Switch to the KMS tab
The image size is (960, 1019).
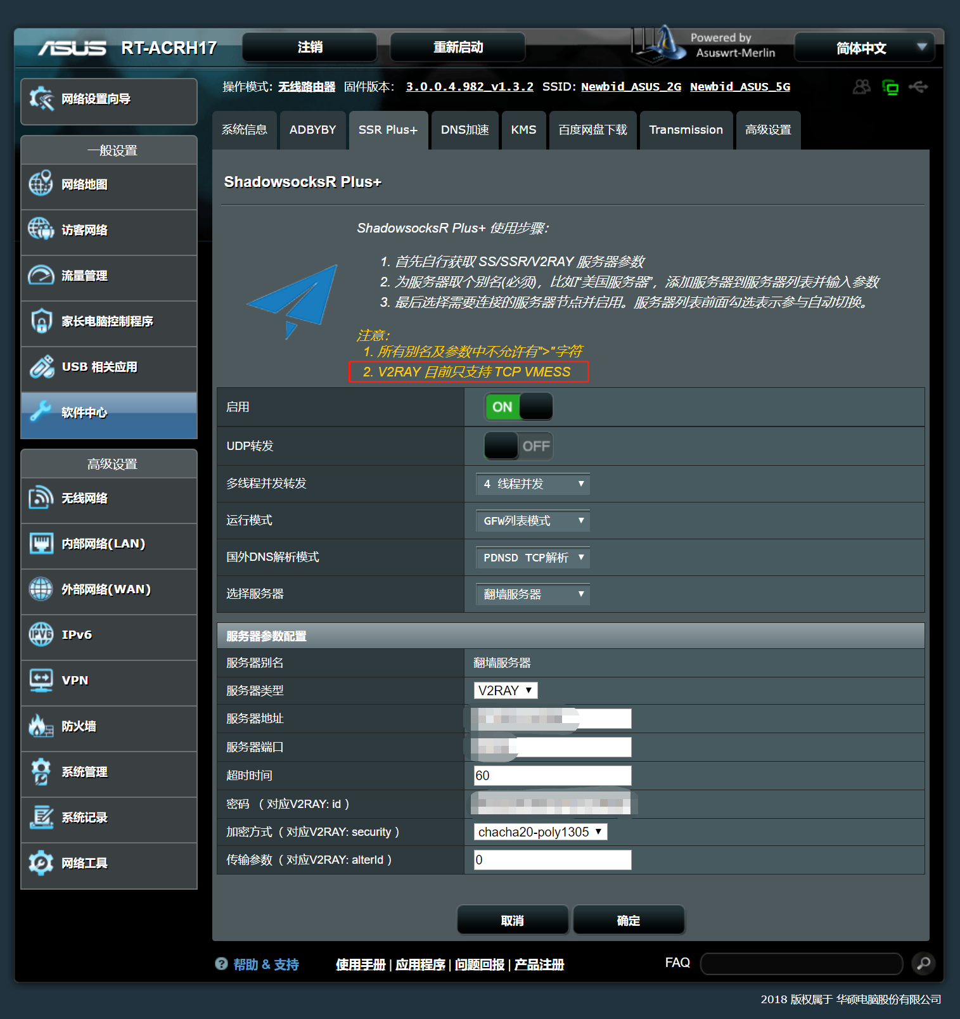click(524, 130)
